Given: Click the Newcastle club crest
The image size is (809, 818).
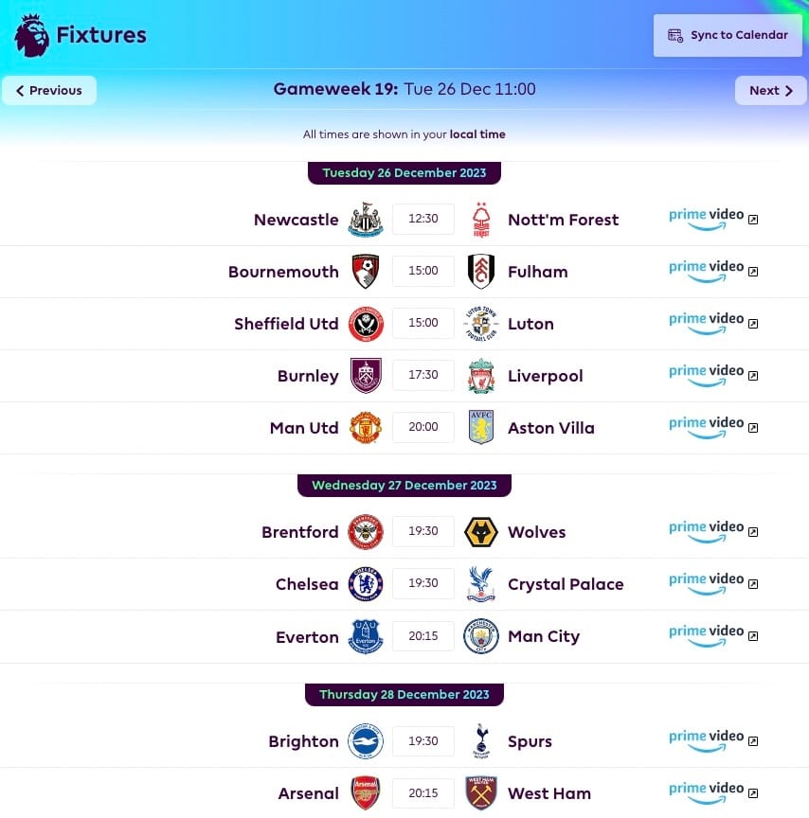Looking at the screenshot, I should tap(366, 219).
